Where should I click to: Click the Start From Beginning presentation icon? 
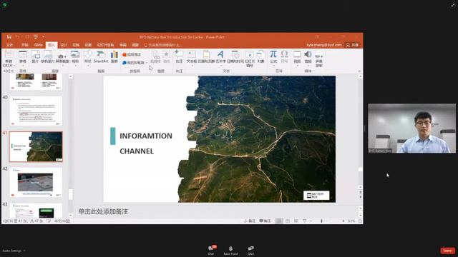coord(35,36)
